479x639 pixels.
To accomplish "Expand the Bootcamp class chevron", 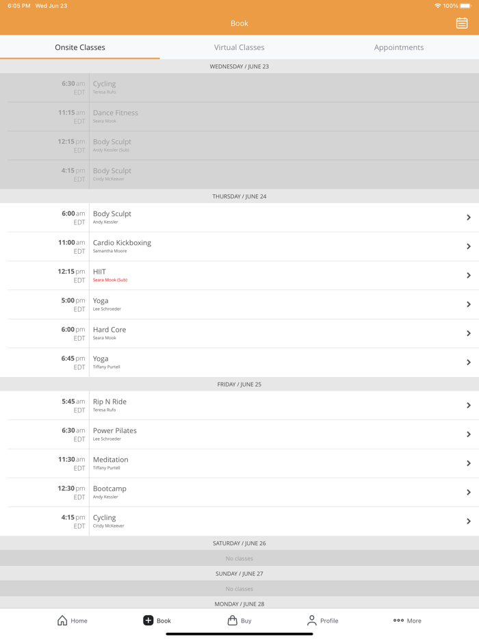I will pyautogui.click(x=469, y=493).
